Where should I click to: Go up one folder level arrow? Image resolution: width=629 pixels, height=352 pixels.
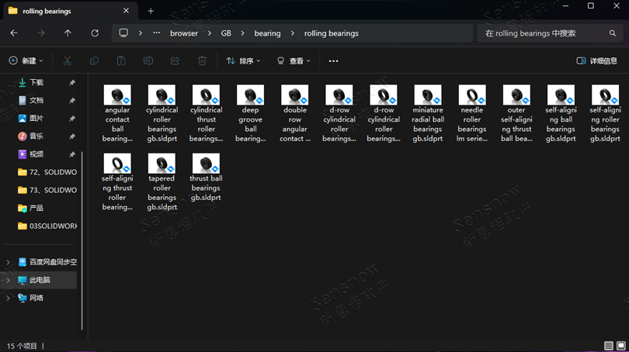pyautogui.click(x=68, y=33)
